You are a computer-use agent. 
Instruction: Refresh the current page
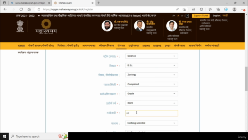click(x=21, y=9)
